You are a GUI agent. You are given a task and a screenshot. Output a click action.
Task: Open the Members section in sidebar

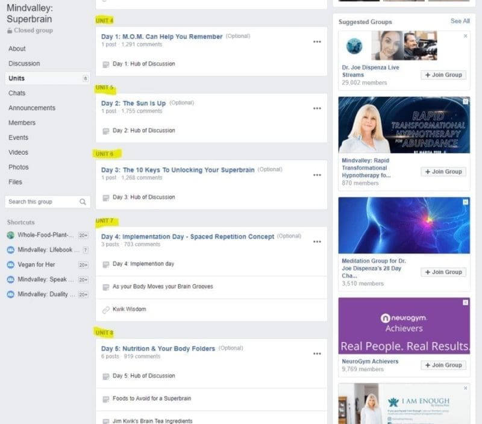22,123
